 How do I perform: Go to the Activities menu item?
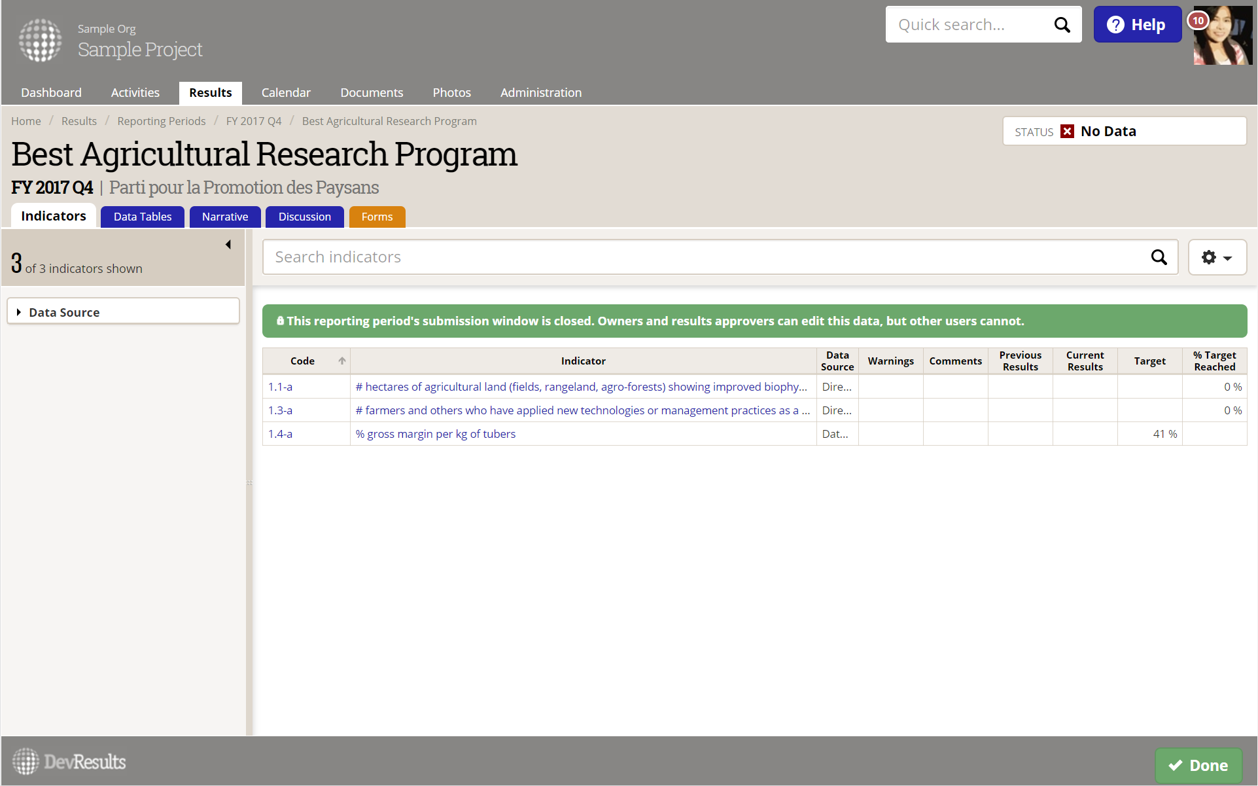coord(135,93)
